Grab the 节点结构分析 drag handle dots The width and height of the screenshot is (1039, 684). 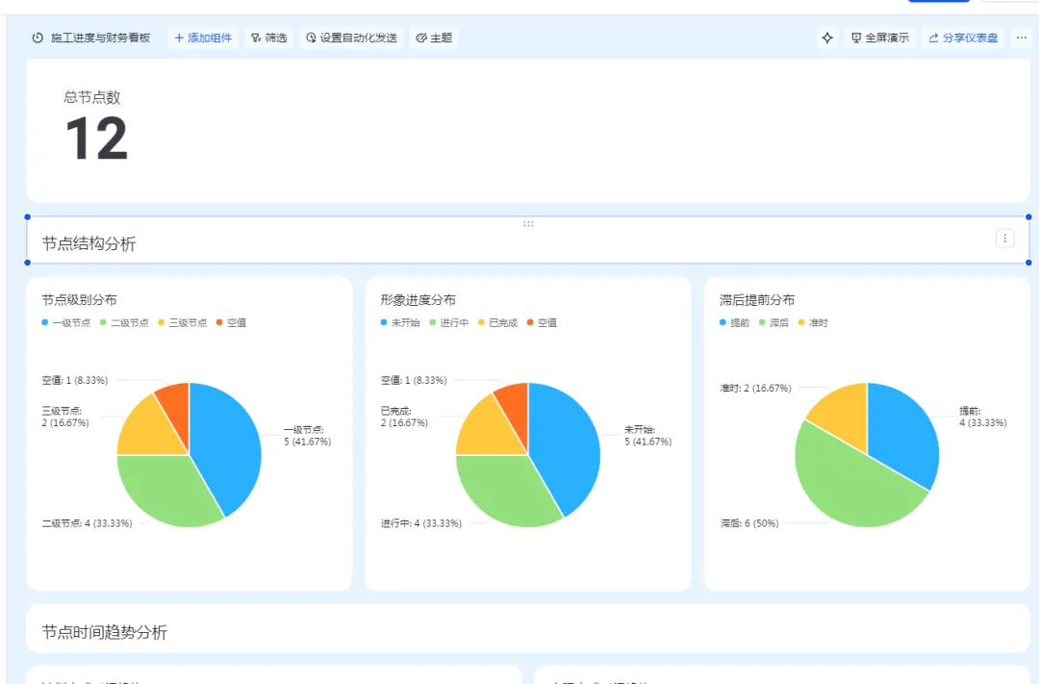click(x=528, y=224)
